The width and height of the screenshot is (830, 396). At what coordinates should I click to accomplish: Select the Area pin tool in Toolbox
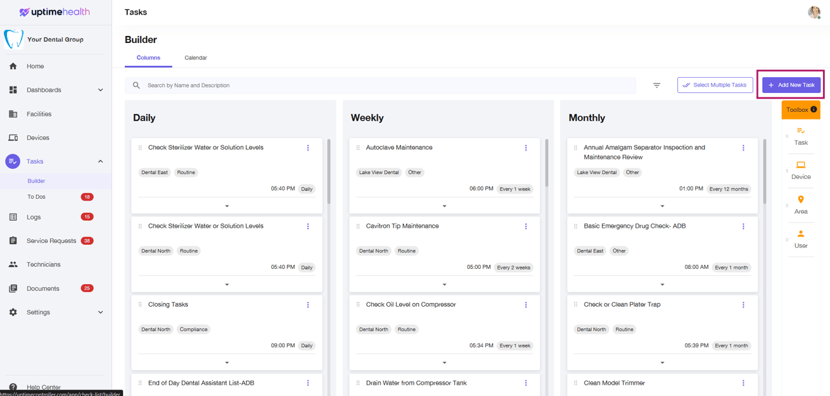coord(801,205)
